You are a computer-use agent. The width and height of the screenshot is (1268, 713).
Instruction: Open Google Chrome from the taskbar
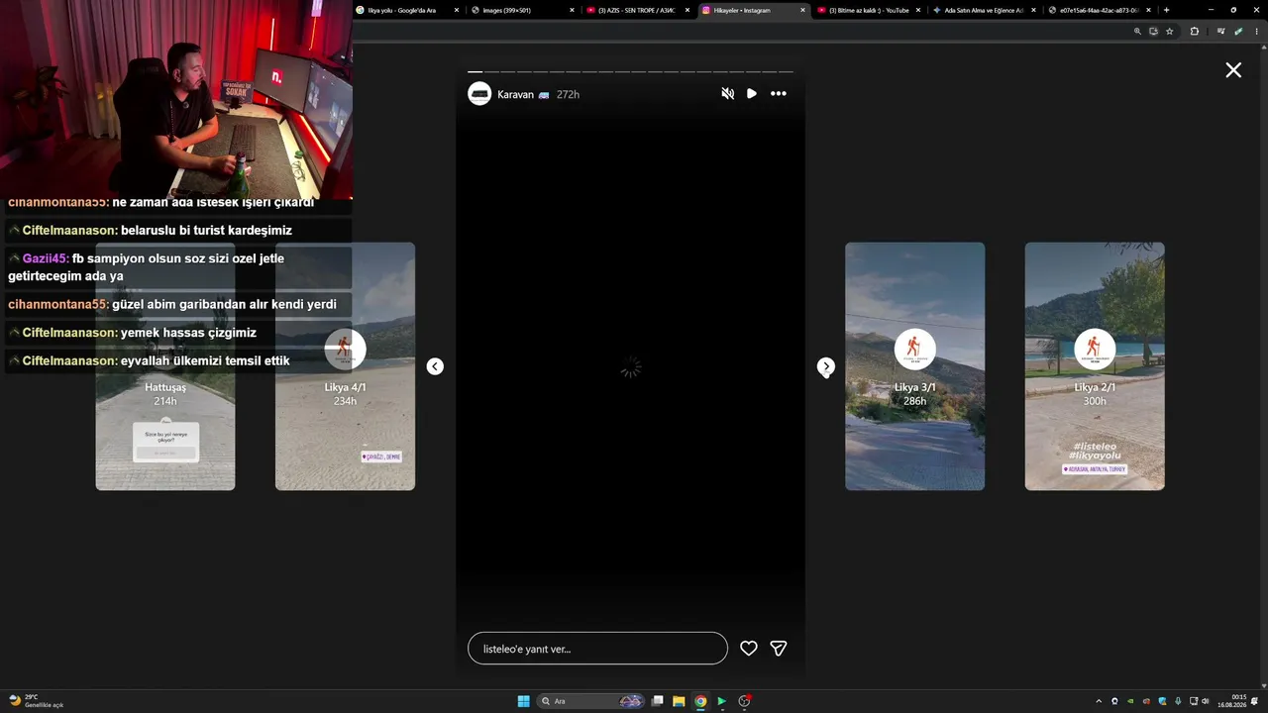coord(700,701)
